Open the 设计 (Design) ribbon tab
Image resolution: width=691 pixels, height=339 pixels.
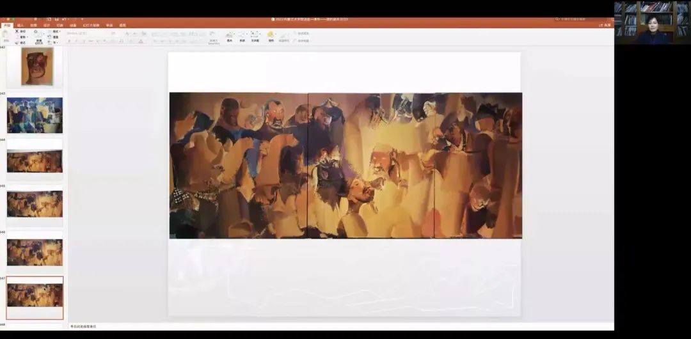(46, 25)
